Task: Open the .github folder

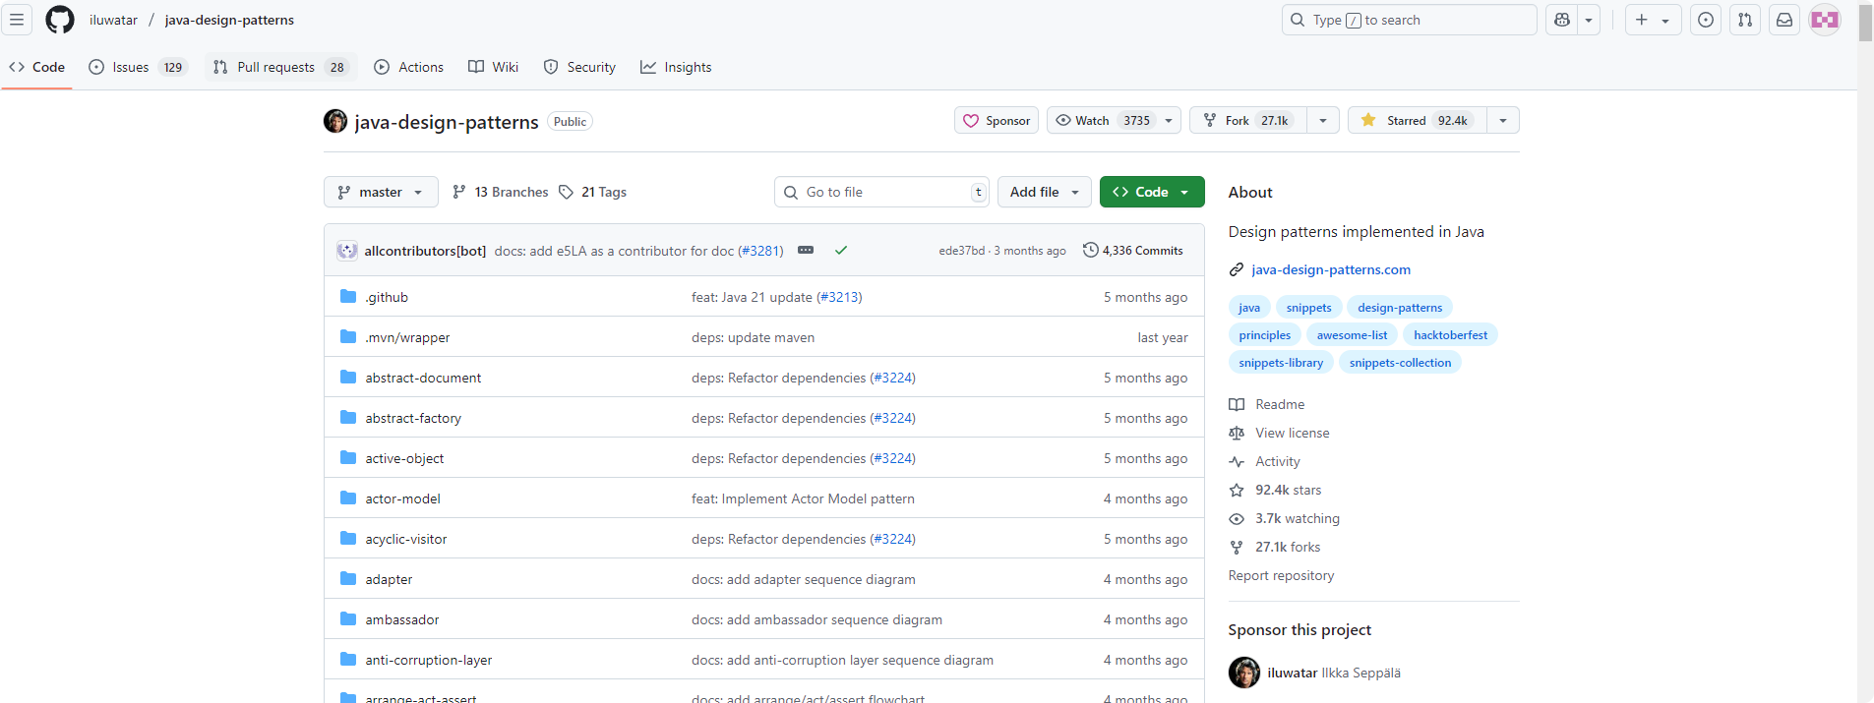Action: (387, 297)
